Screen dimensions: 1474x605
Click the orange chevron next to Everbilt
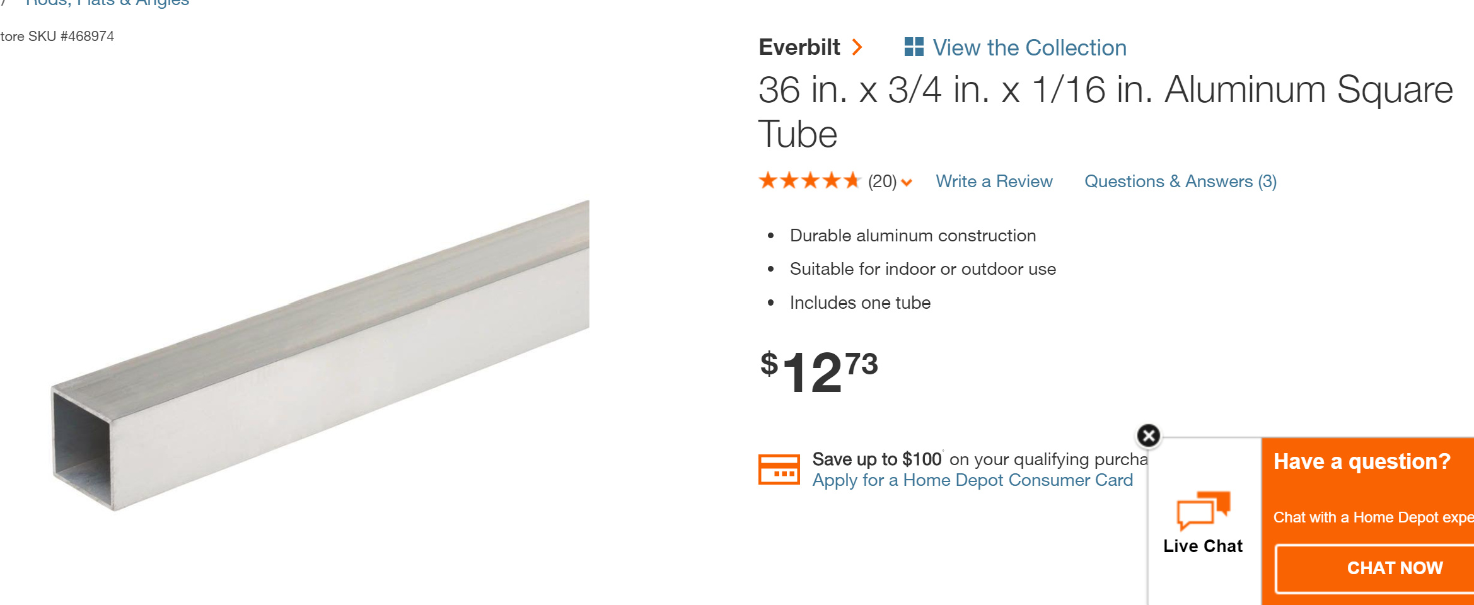click(x=857, y=47)
